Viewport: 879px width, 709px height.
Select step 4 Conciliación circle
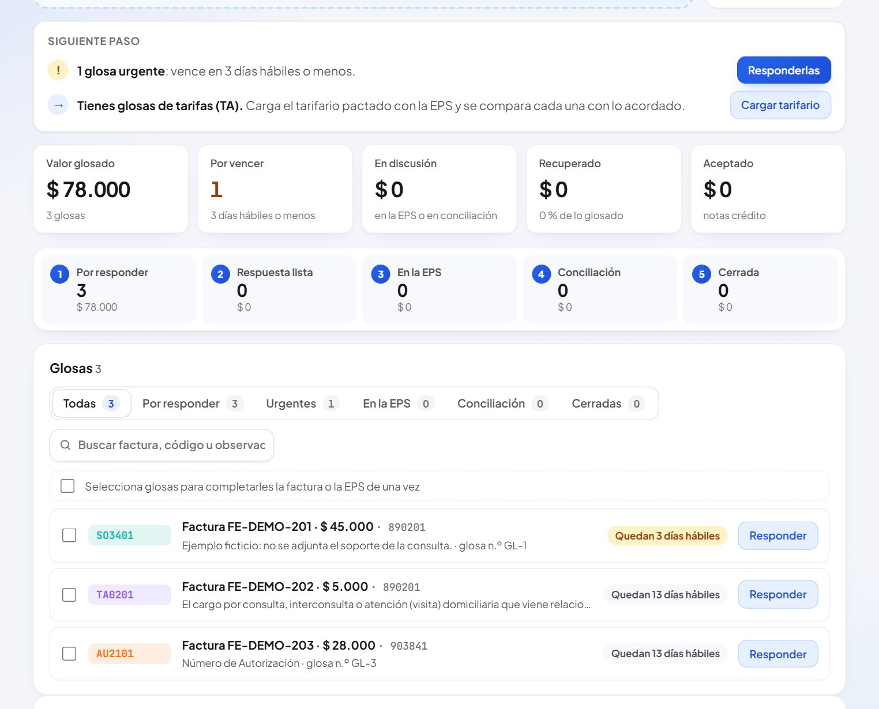click(541, 274)
